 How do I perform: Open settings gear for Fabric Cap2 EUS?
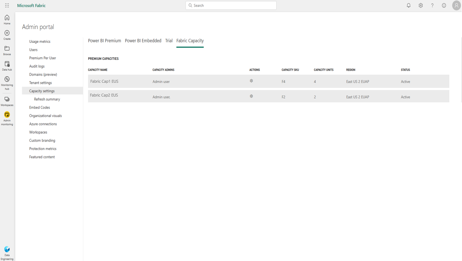pos(251,96)
